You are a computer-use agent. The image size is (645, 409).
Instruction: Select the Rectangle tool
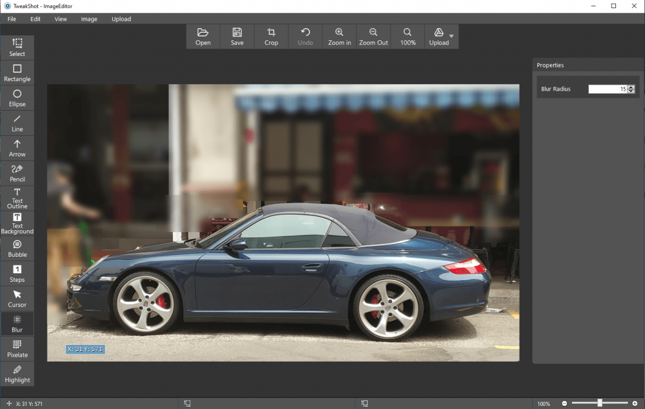[x=17, y=72]
